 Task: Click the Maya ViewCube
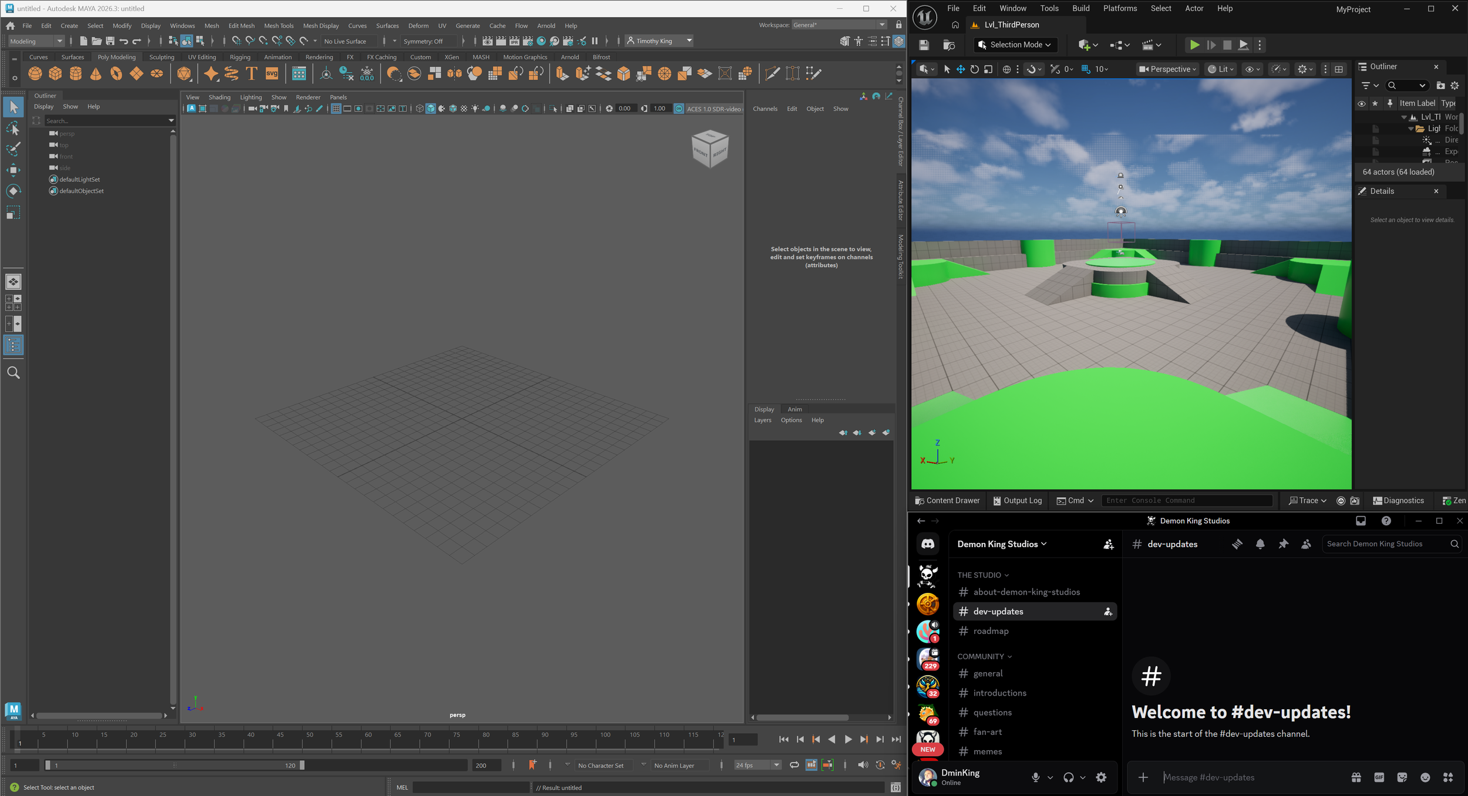click(x=710, y=149)
